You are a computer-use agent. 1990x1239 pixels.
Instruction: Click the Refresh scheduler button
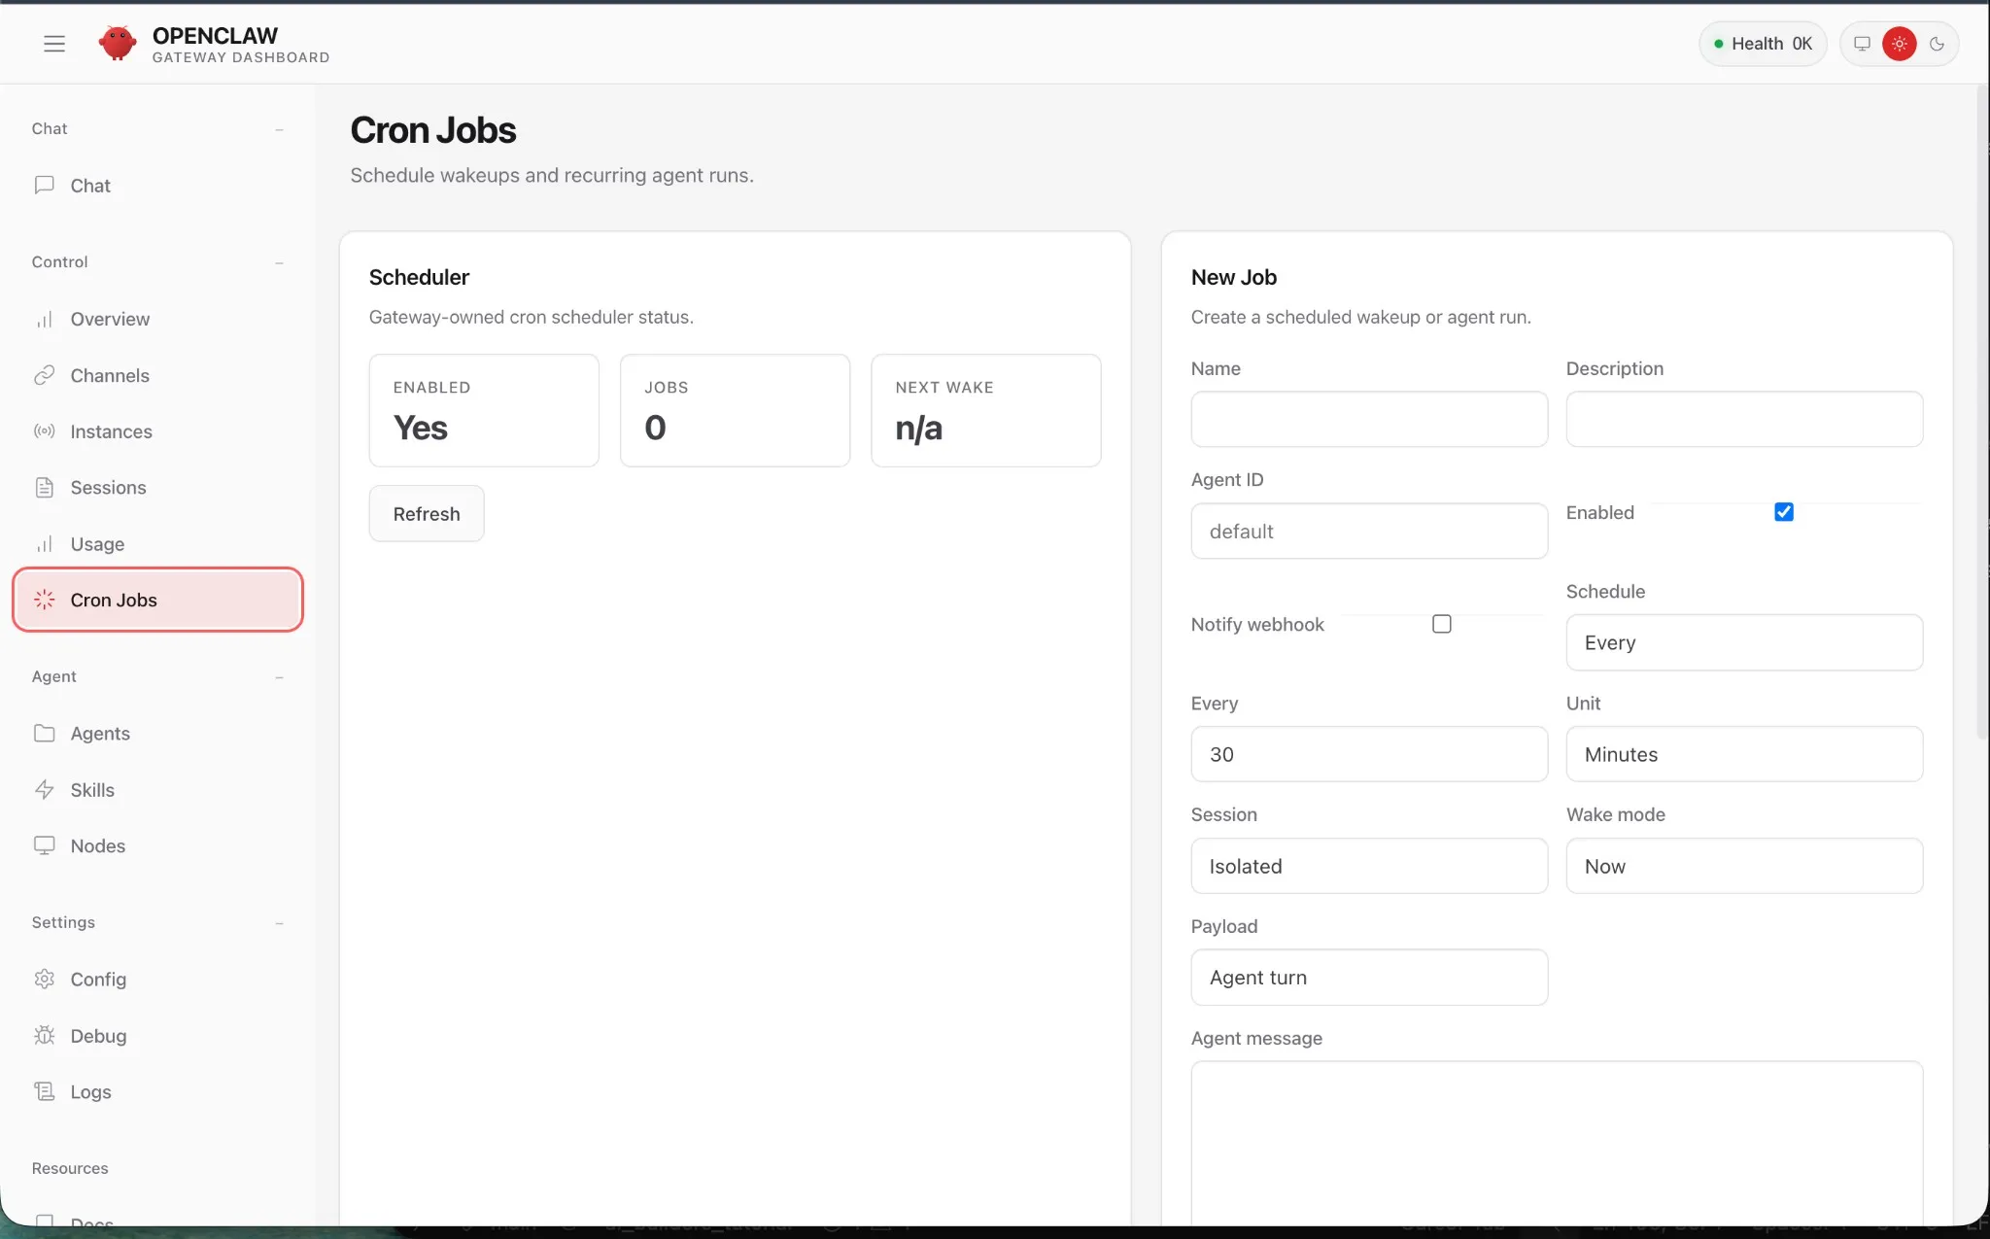tap(427, 513)
